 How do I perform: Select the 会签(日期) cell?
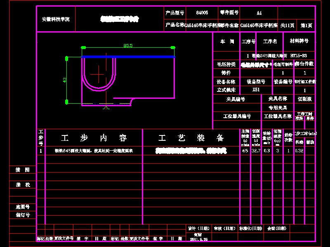point(276,228)
